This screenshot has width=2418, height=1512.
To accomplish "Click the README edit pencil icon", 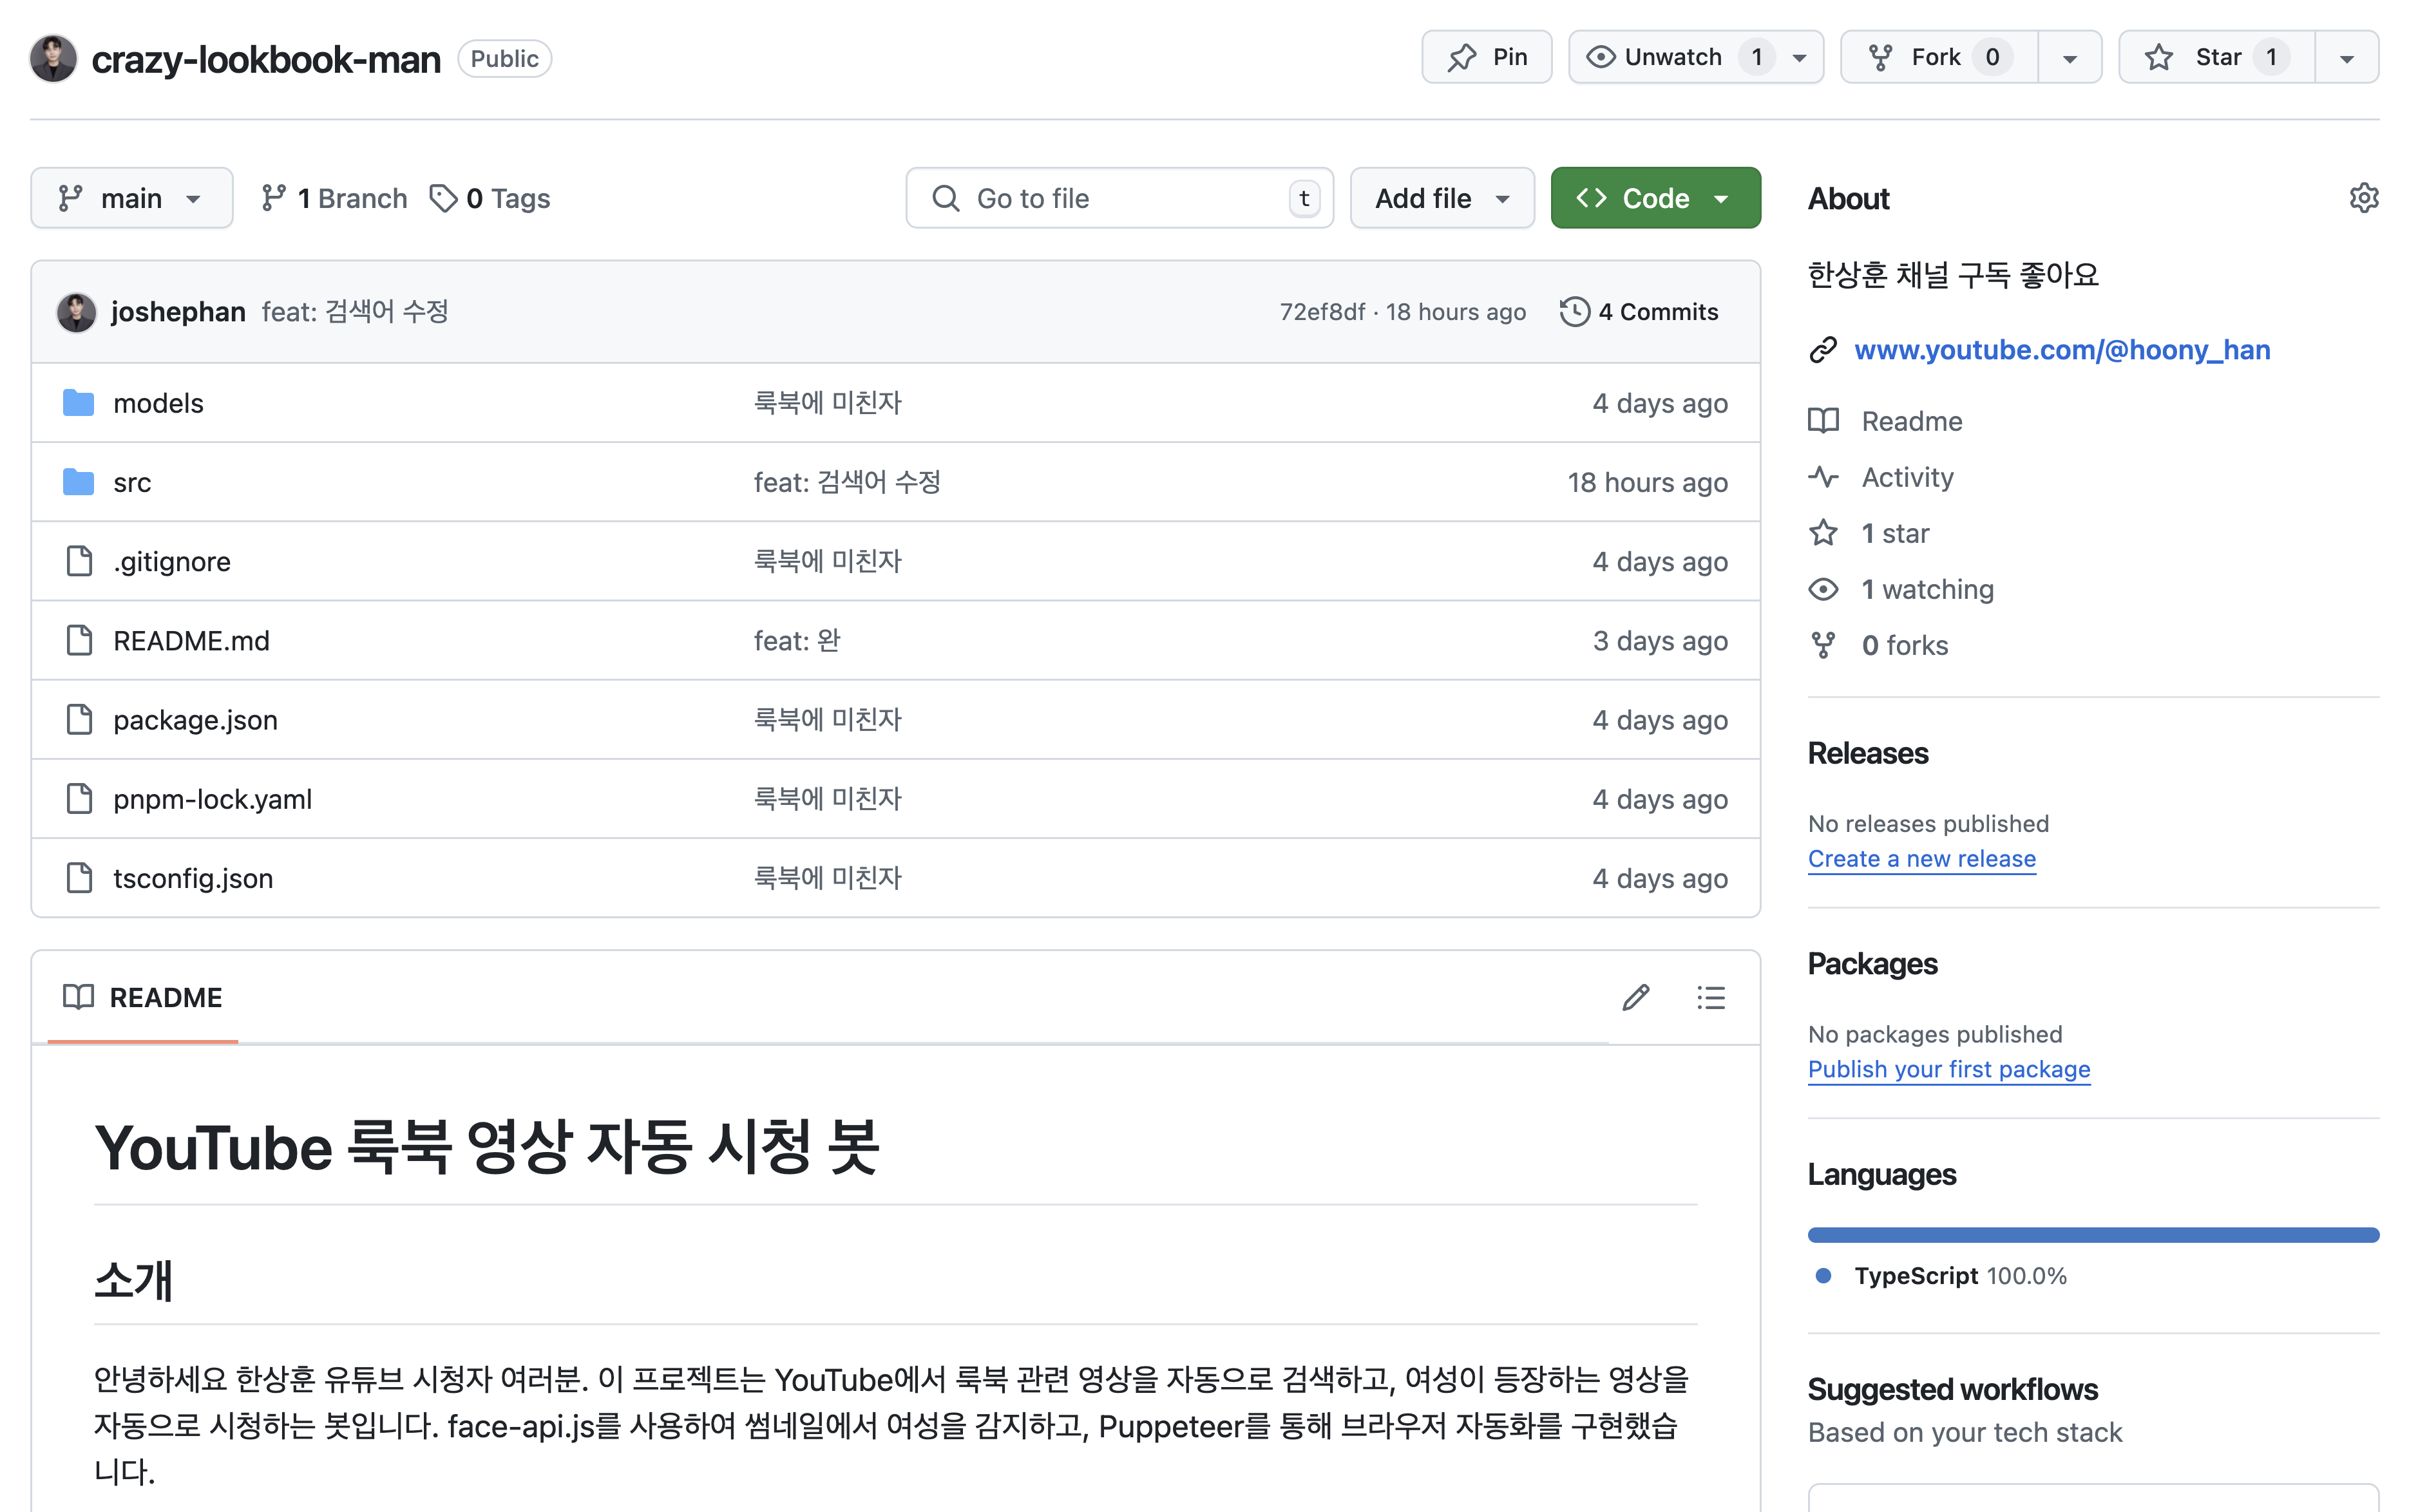I will pos(1635,997).
